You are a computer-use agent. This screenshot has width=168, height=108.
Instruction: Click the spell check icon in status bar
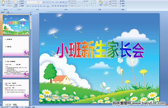point(22,107)
